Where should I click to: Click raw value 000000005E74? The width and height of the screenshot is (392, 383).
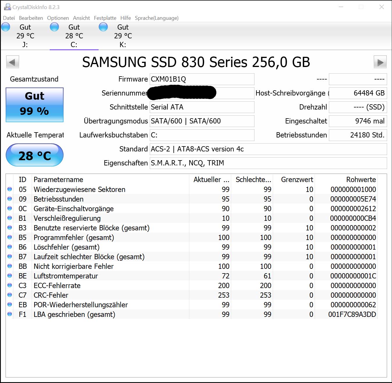tap(353, 199)
